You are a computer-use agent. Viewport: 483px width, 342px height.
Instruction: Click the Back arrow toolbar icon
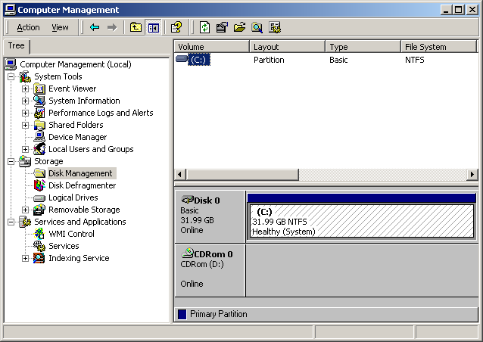(95, 27)
